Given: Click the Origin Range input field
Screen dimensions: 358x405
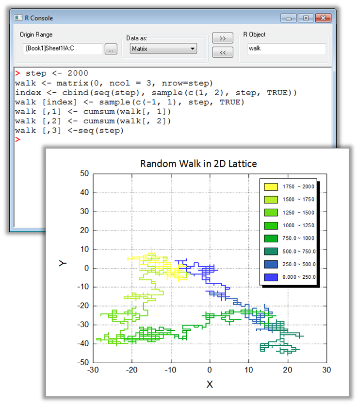Looking at the screenshot, I should [62, 49].
